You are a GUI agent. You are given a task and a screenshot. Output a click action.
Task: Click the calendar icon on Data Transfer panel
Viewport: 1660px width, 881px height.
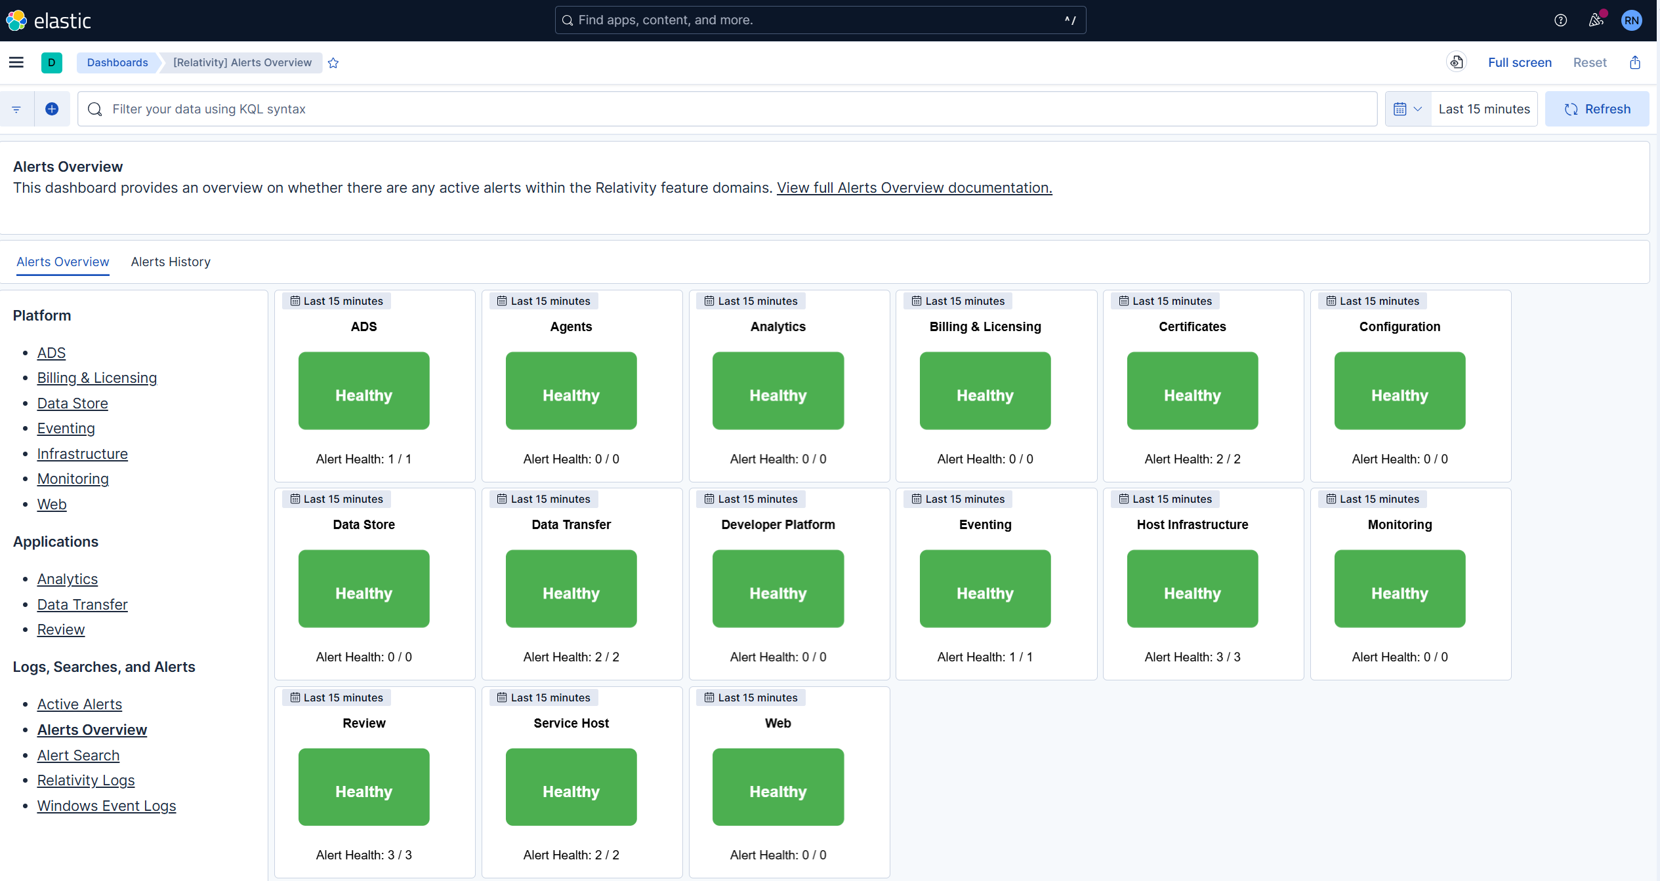(x=502, y=499)
